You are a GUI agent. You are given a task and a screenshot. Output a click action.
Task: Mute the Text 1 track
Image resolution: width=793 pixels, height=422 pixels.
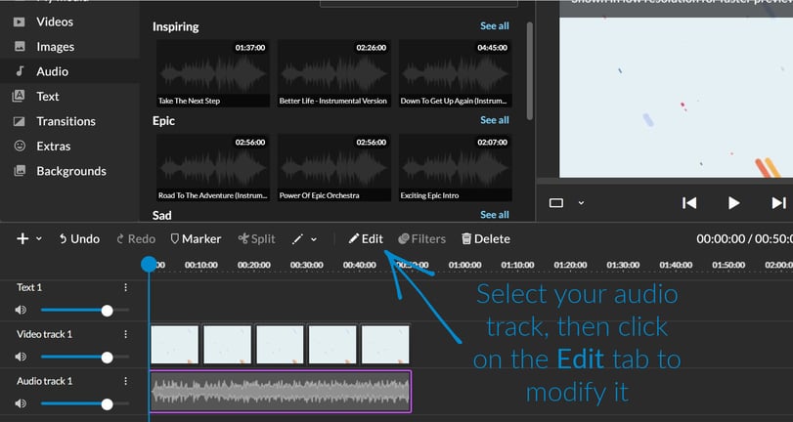tap(21, 310)
